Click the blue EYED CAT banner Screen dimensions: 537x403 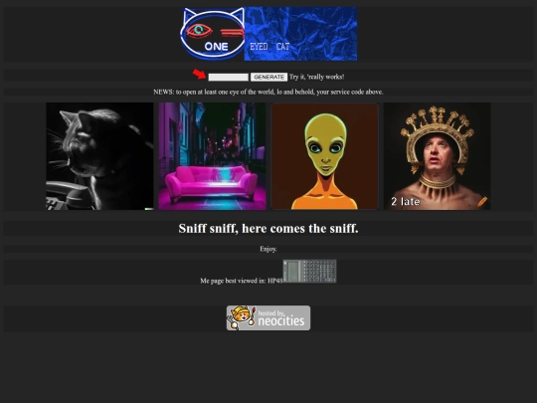coord(301,34)
